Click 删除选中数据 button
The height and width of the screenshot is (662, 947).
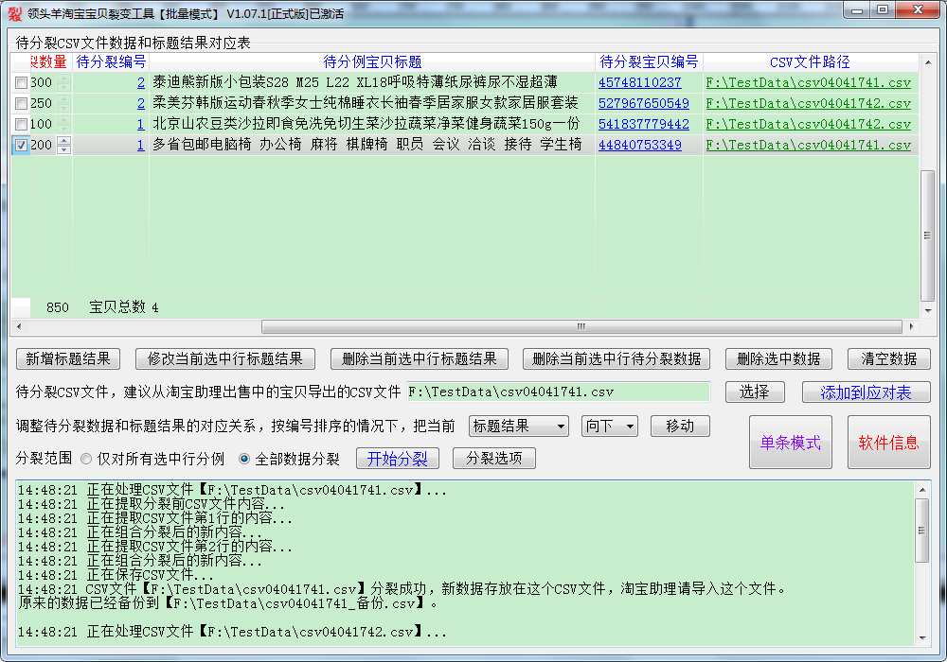tap(778, 359)
